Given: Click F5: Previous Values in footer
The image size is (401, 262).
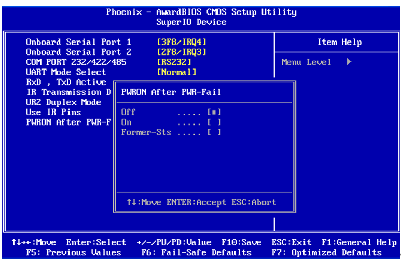Looking at the screenshot, I should click(74, 253).
